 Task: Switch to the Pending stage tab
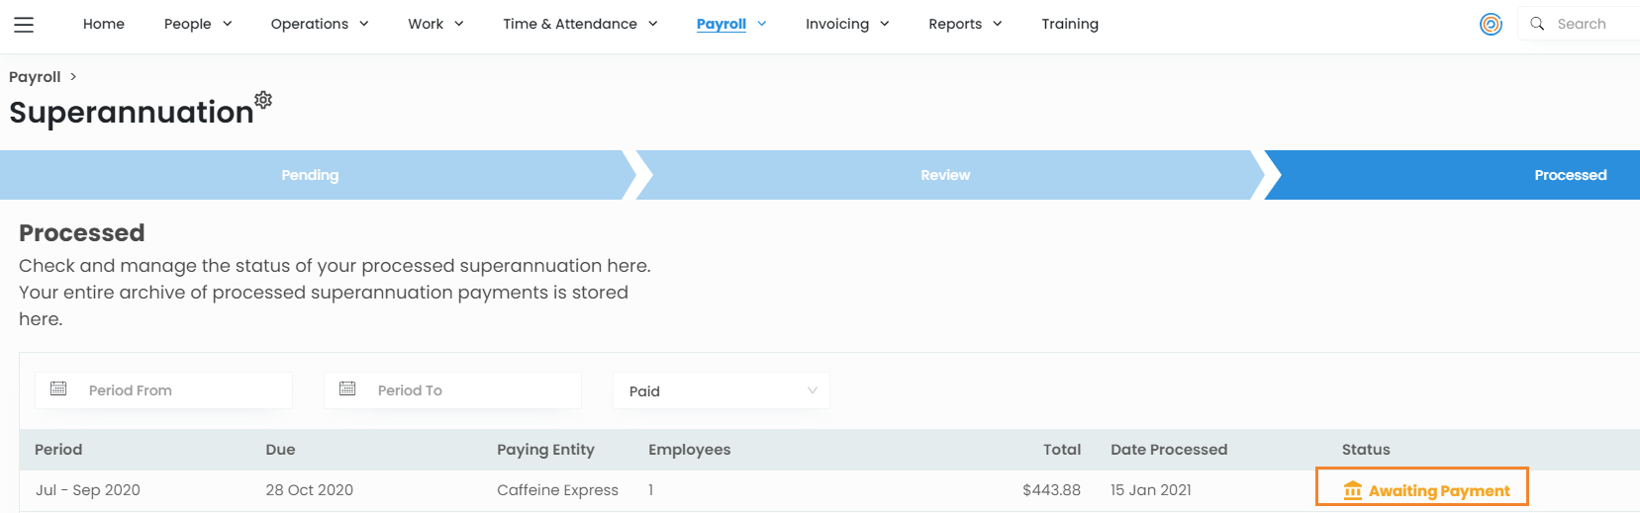coord(310,175)
